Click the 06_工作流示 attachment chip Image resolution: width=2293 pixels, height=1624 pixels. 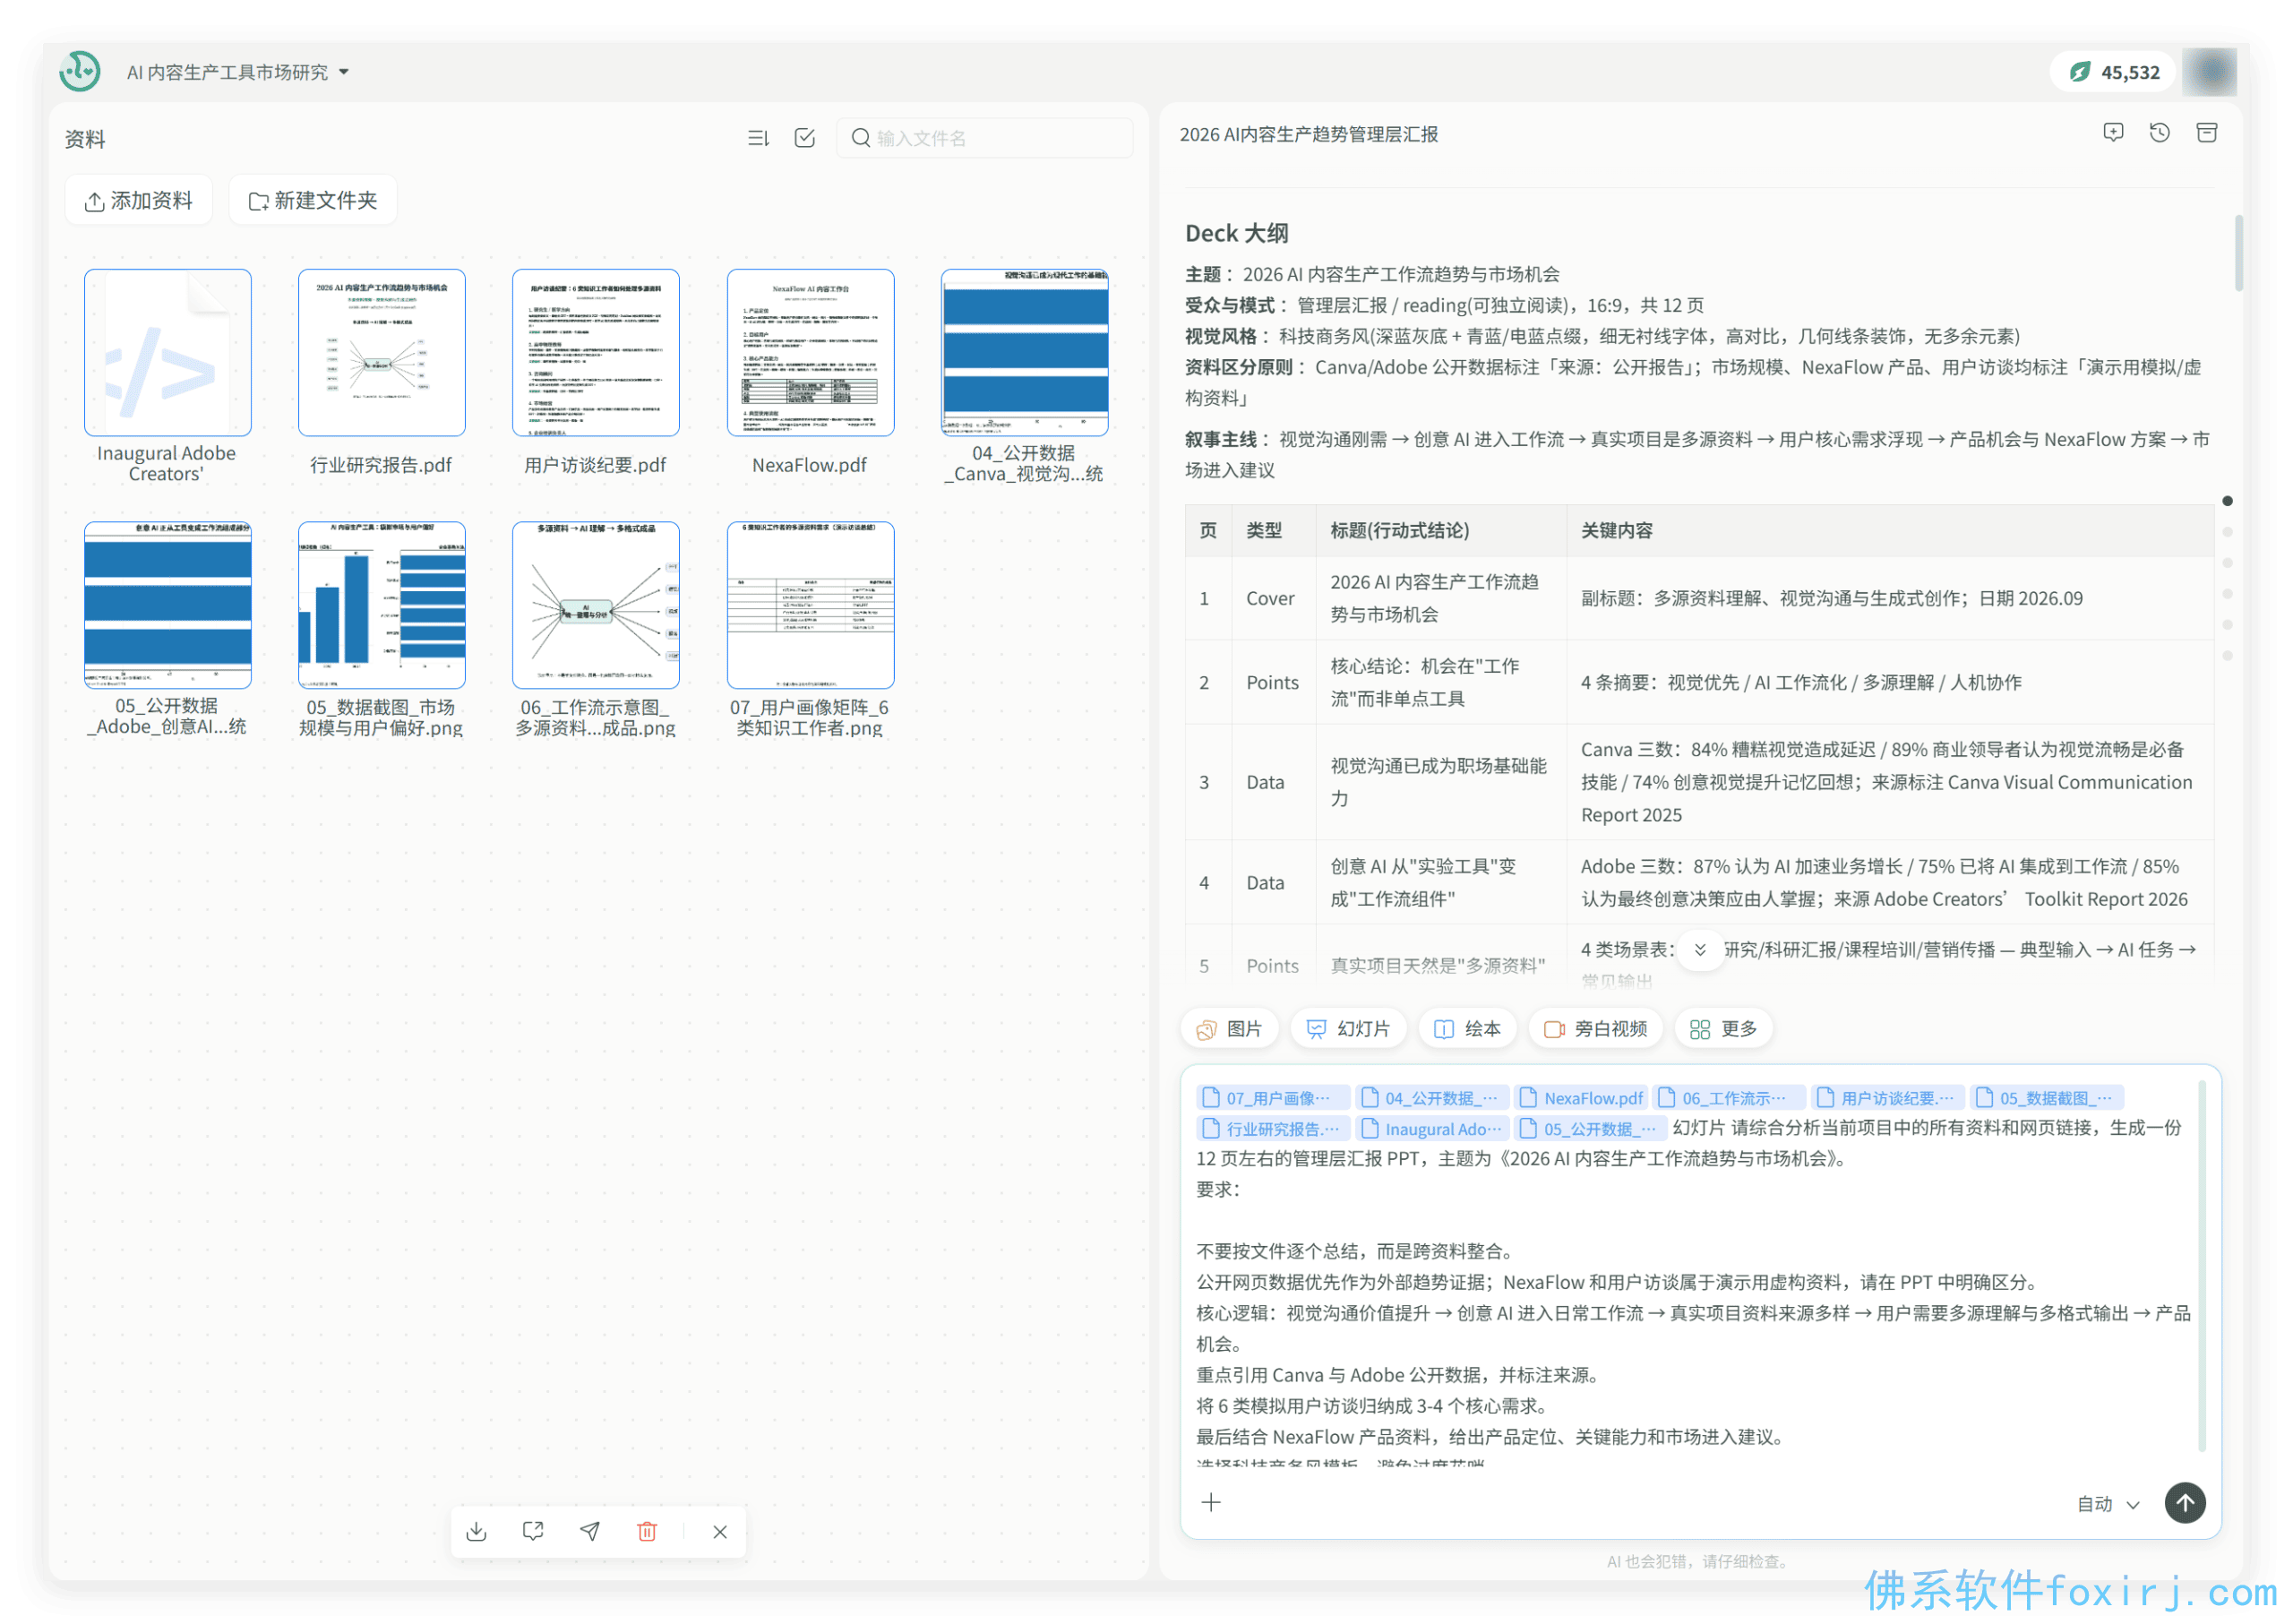tap(1729, 1097)
